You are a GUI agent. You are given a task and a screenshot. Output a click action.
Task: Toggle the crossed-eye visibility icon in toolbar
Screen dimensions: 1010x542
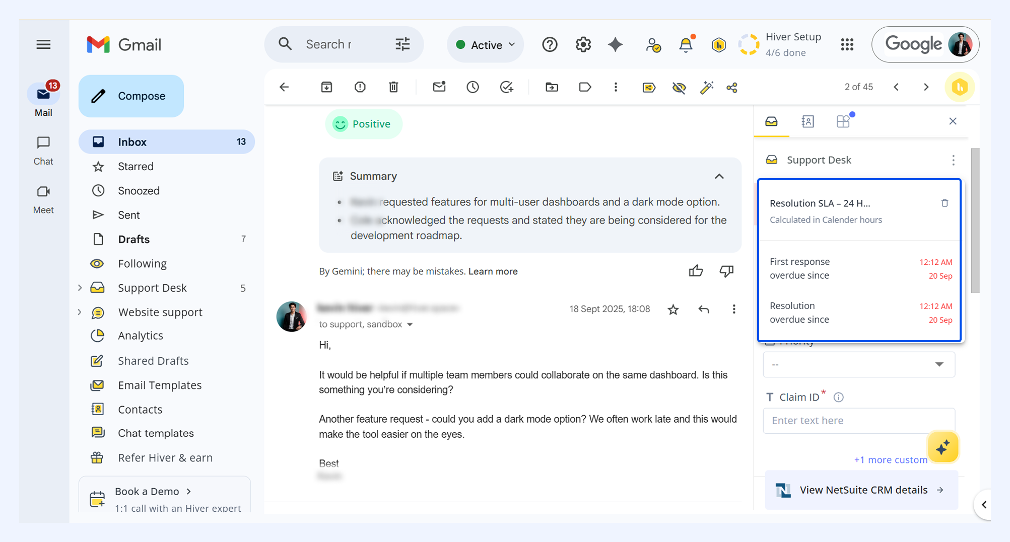point(679,88)
